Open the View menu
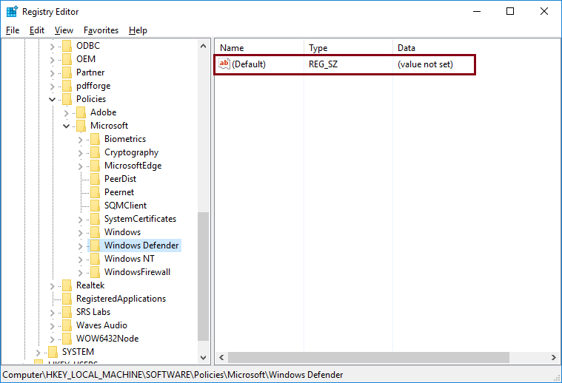Screen dimensions: 562x383 click(64, 30)
